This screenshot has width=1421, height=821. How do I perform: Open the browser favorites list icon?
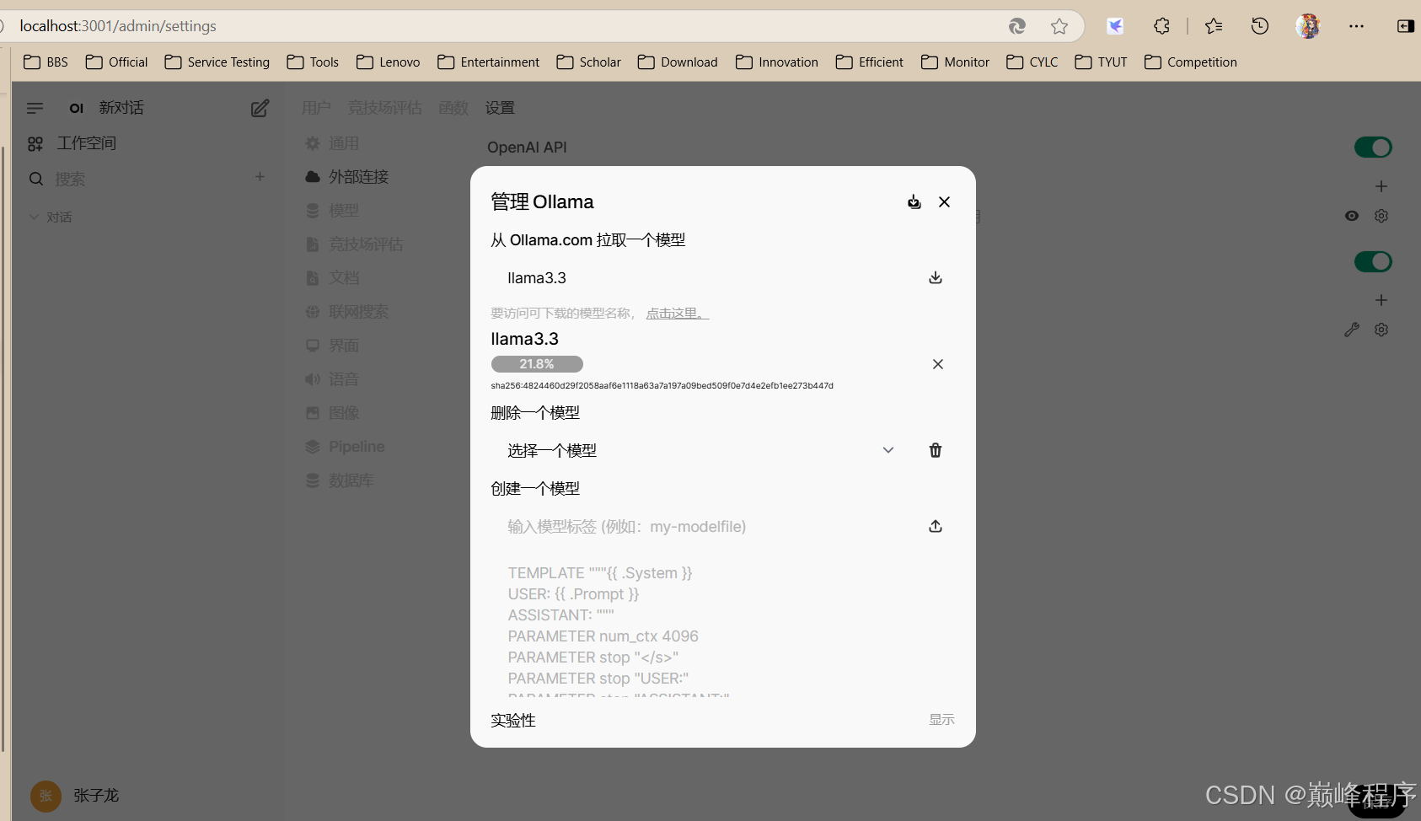(1214, 26)
